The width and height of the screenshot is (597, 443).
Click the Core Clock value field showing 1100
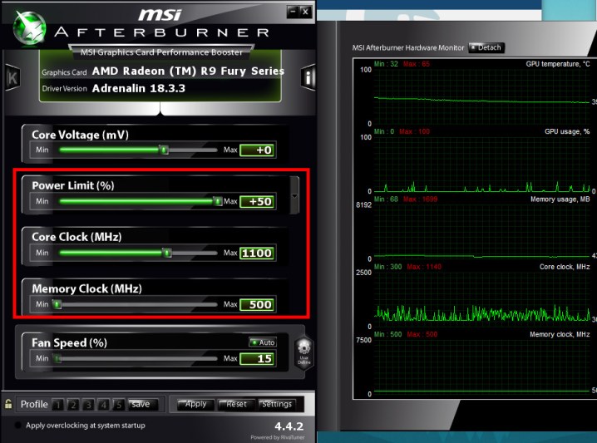click(257, 253)
